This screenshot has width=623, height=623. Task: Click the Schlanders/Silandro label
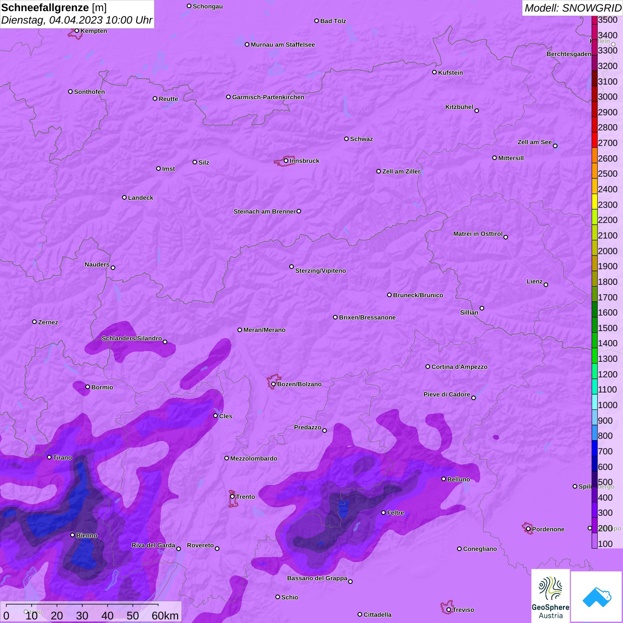pos(132,338)
